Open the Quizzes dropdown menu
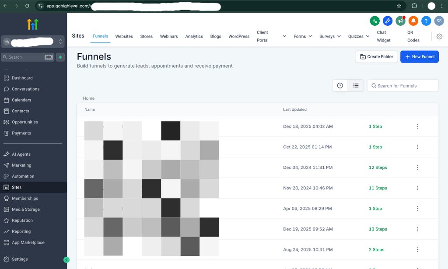Screen dimensions: 448x269 coord(359,36)
